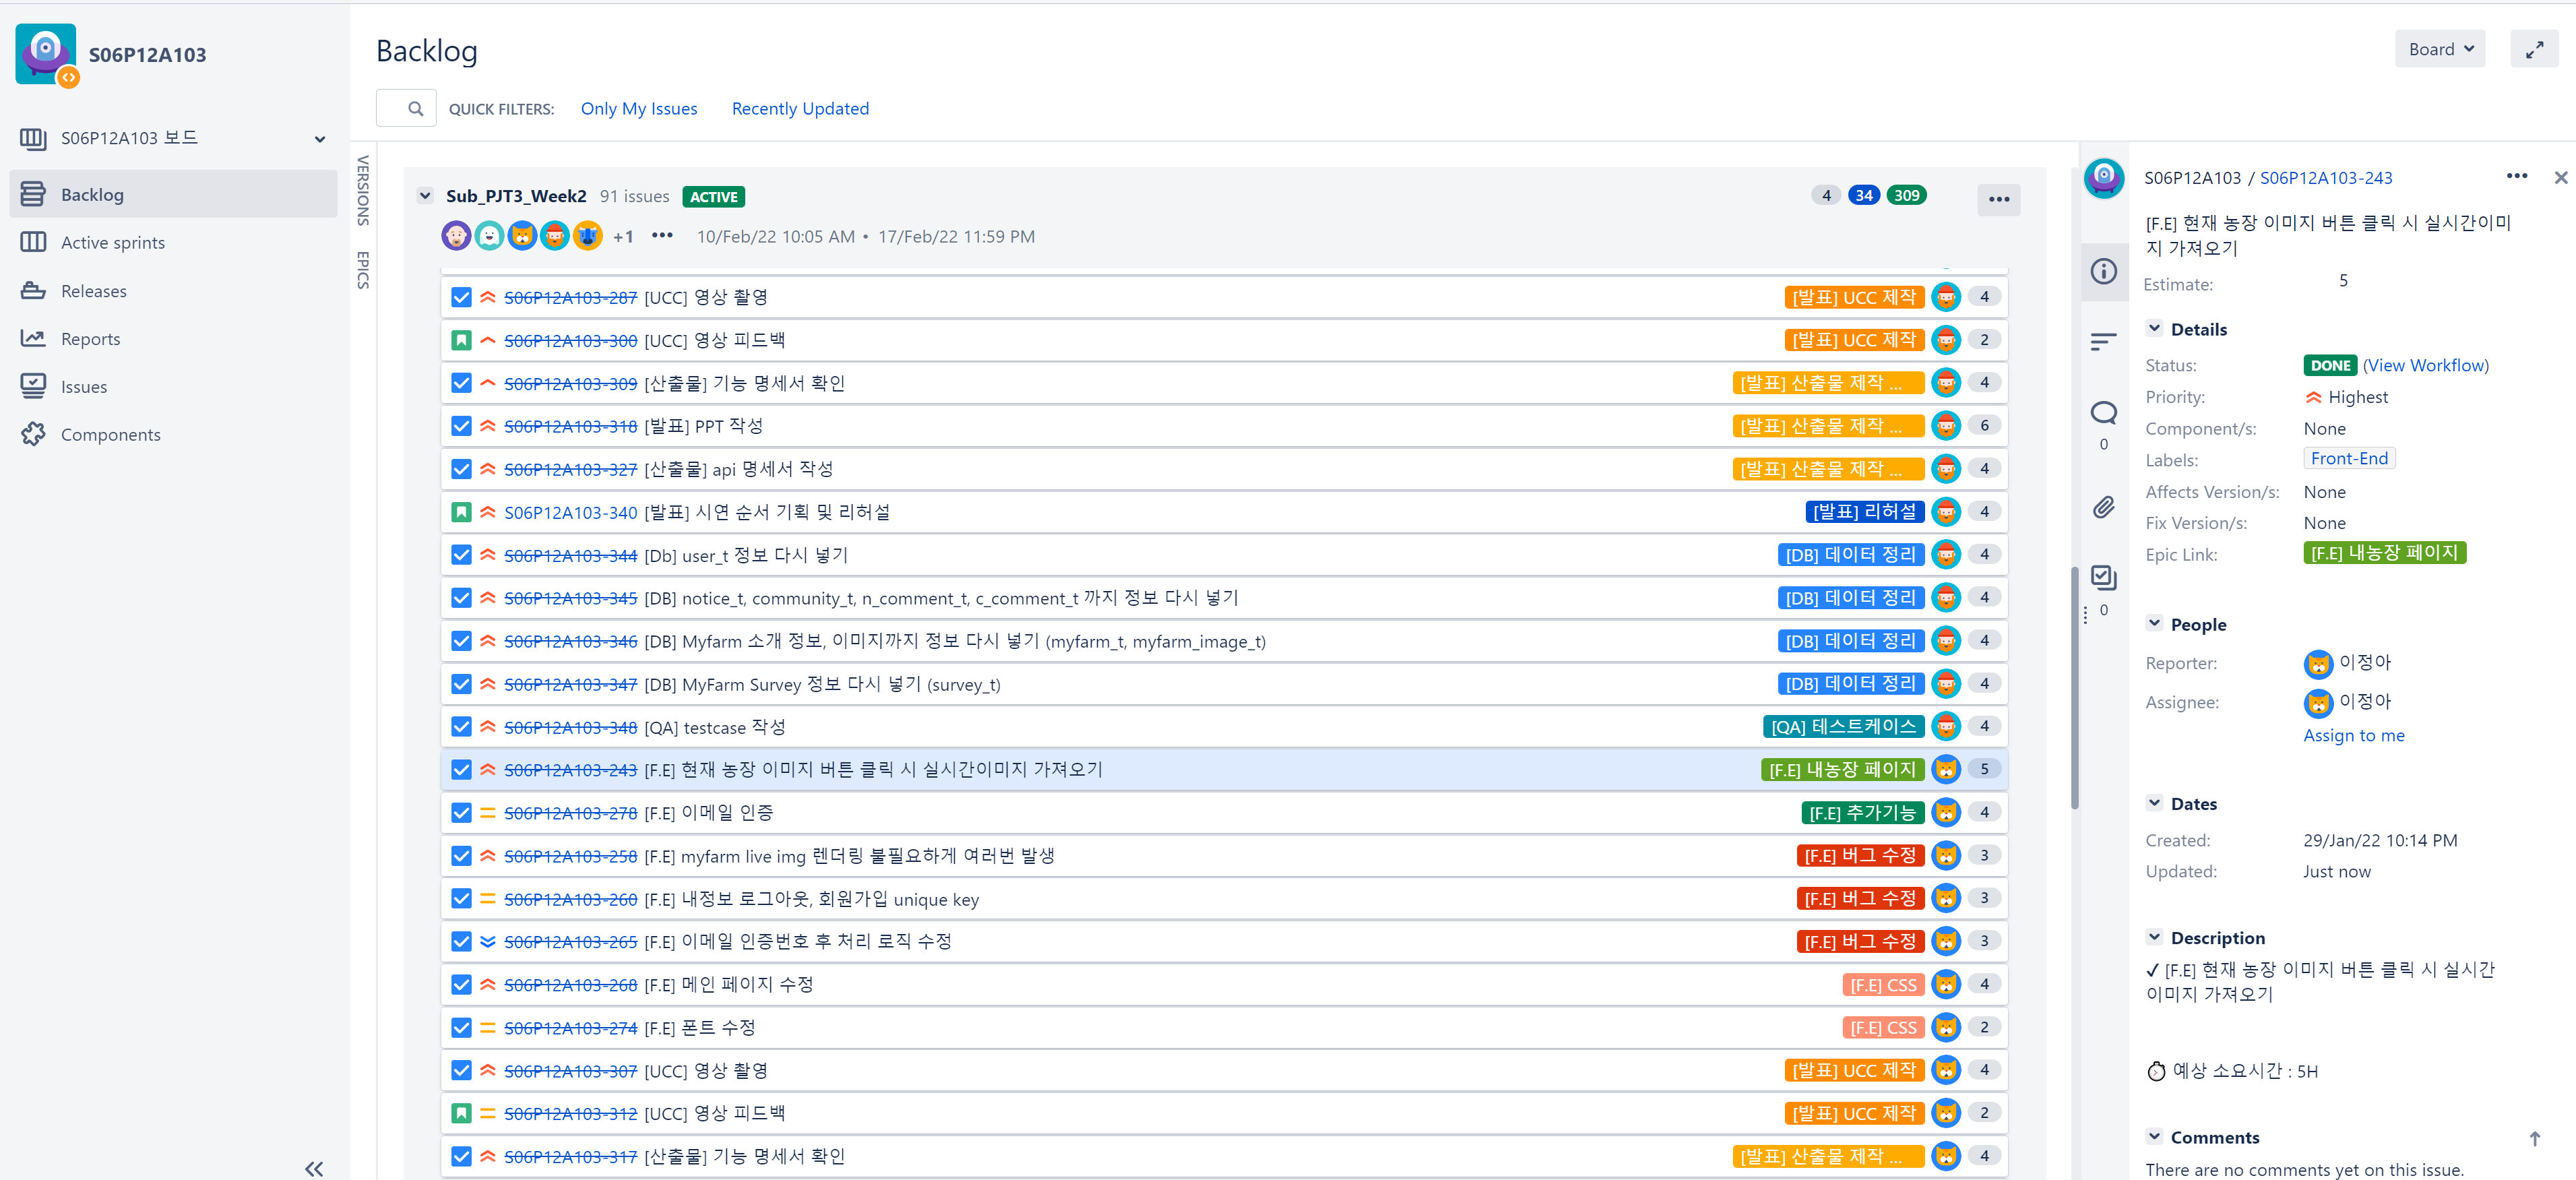Collapse the People section
2576x1180 pixels.
click(2154, 624)
